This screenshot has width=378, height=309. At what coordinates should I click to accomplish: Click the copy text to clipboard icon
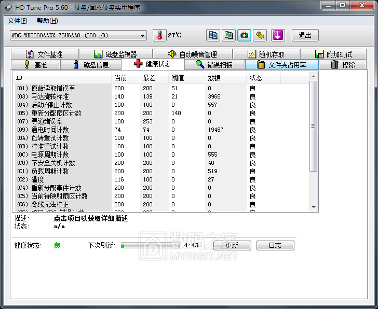[x=213, y=35]
